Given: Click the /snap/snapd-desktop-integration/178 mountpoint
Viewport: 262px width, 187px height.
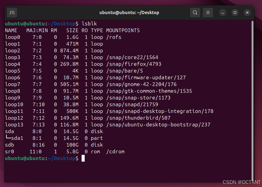Looking at the screenshot, I should 160,111.
